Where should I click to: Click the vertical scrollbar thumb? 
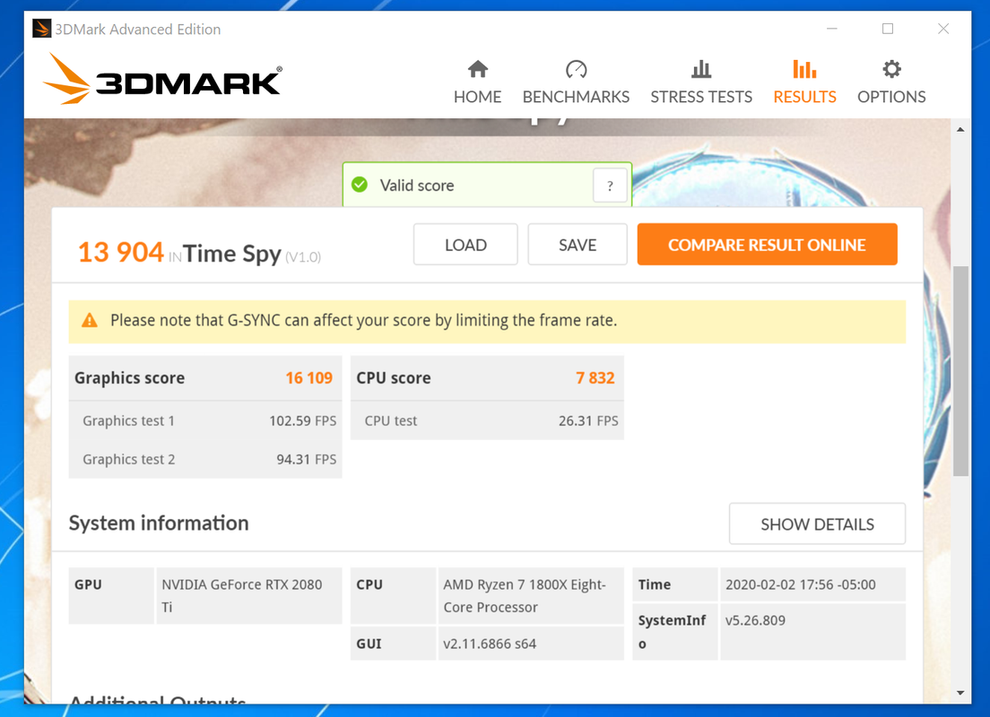[960, 370]
